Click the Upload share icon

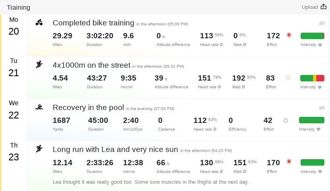(x=324, y=7)
